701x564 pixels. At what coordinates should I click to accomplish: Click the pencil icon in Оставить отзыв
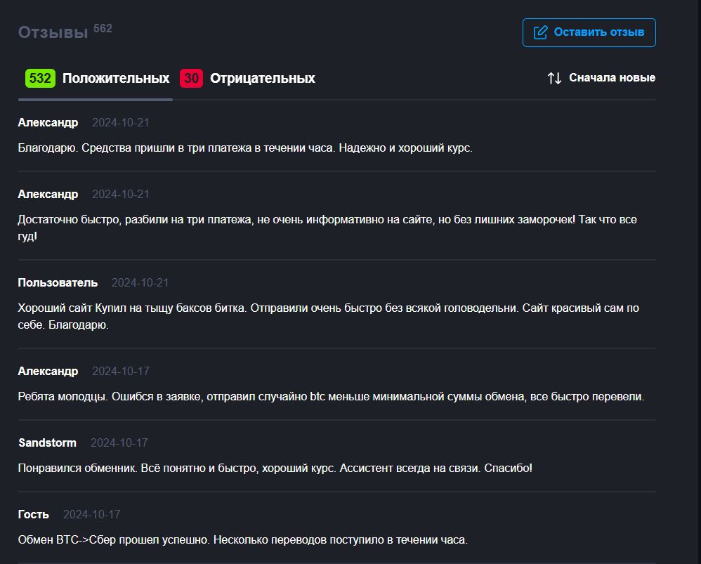tap(540, 32)
